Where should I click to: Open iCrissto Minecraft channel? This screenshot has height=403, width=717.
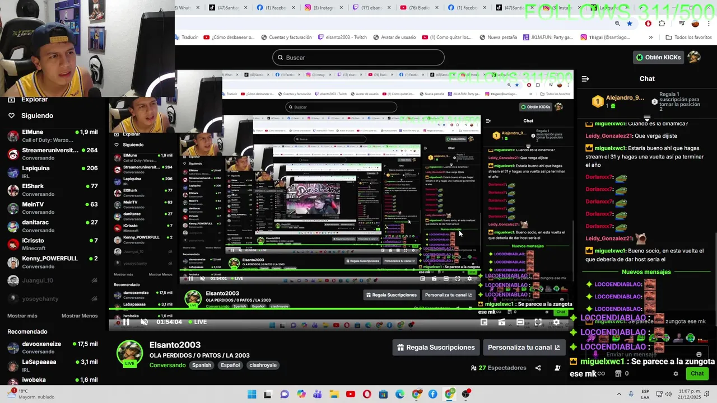pos(53,244)
